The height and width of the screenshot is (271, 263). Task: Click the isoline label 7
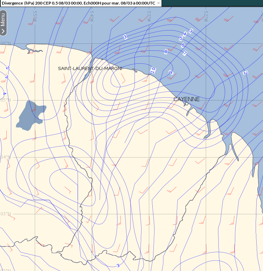[185, 53]
